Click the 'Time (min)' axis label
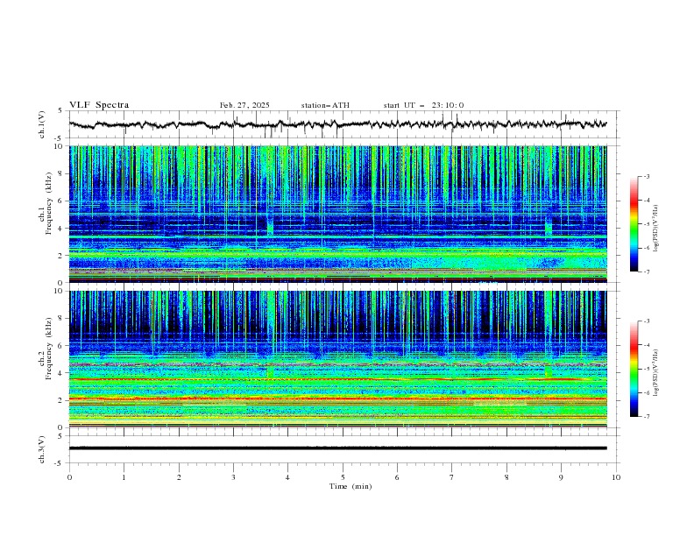 [351, 486]
